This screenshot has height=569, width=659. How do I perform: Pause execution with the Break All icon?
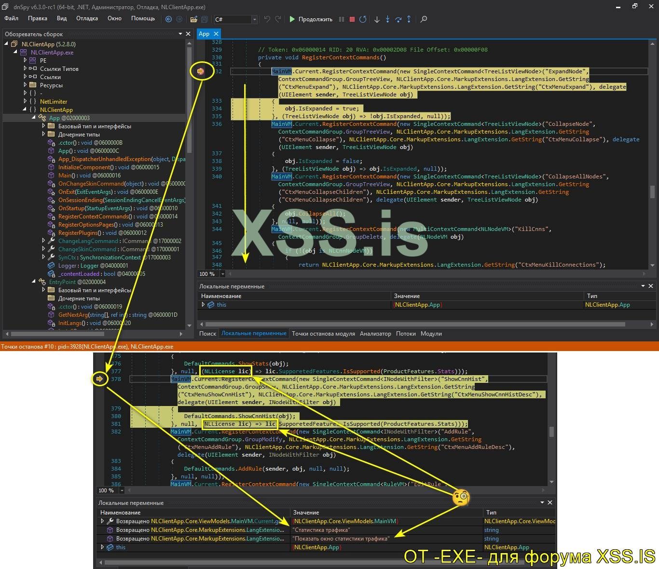342,19
